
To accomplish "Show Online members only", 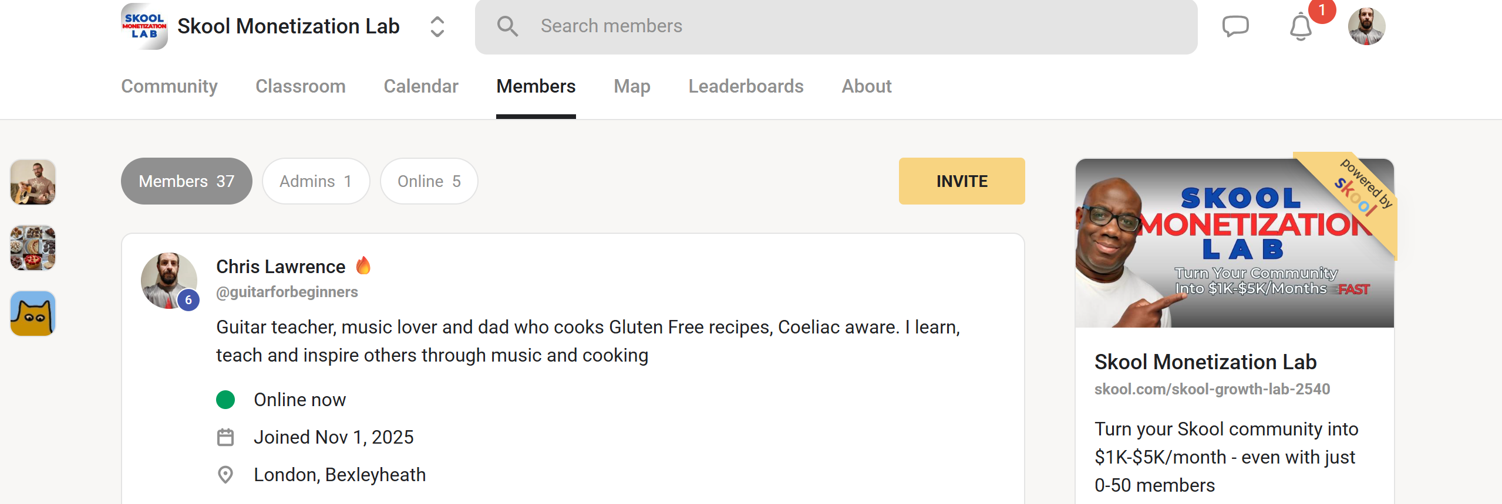I will tap(429, 181).
